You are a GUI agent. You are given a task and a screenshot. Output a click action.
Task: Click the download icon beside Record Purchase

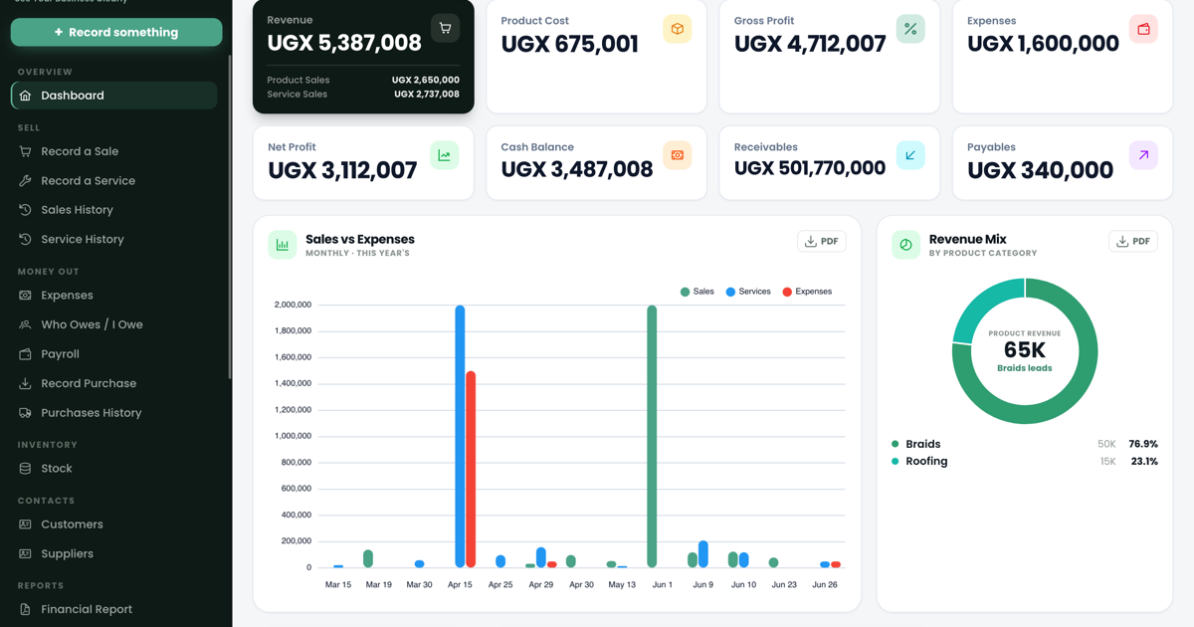(x=26, y=383)
